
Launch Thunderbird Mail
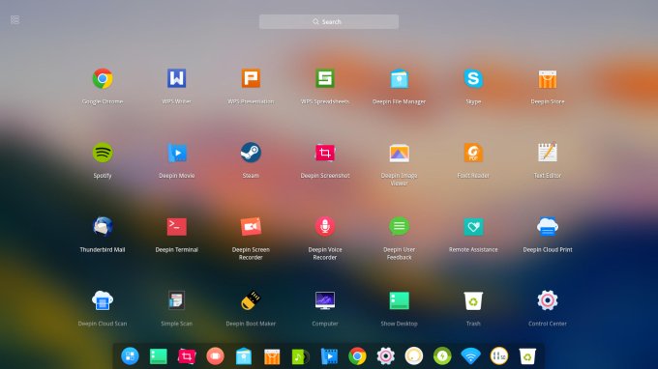click(x=103, y=227)
